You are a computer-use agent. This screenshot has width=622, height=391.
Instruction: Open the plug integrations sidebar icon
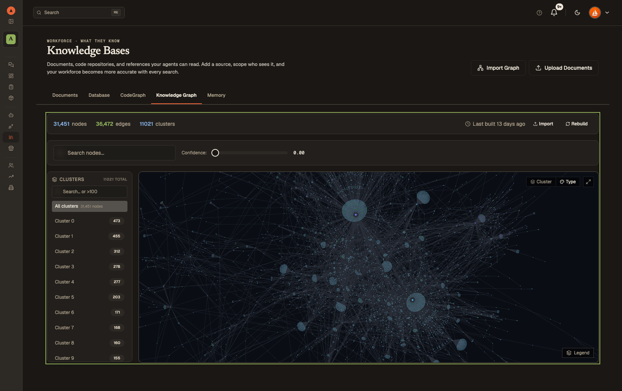pos(11,126)
